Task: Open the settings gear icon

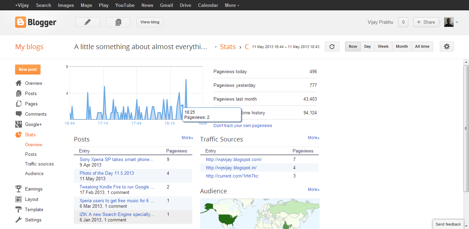Action: (x=447, y=47)
